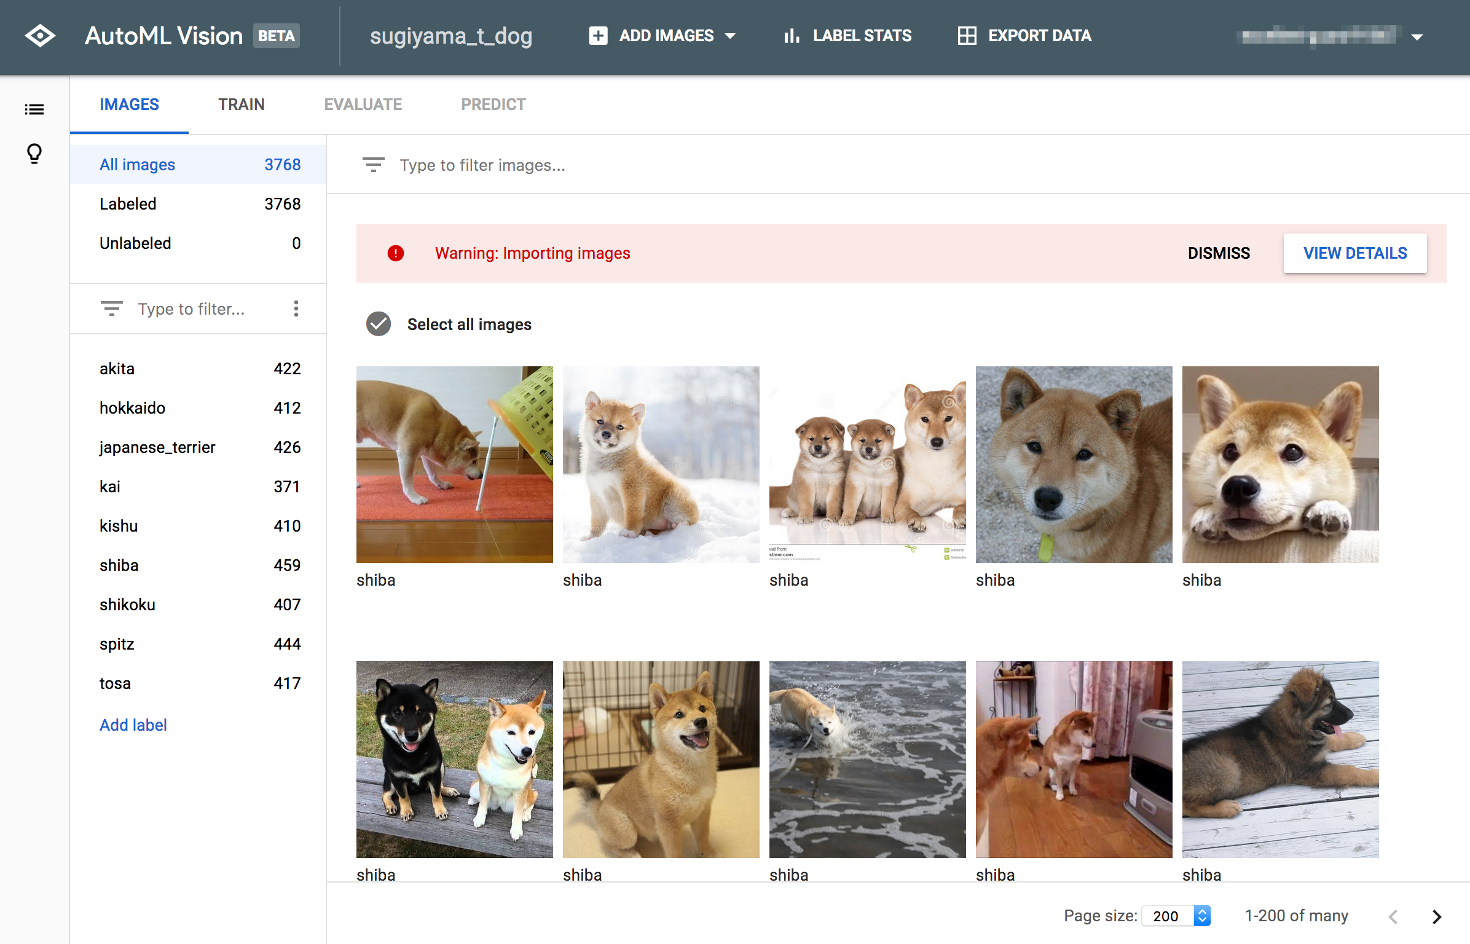Toggle the Select all images checkbox
This screenshot has width=1470, height=944.
click(379, 324)
